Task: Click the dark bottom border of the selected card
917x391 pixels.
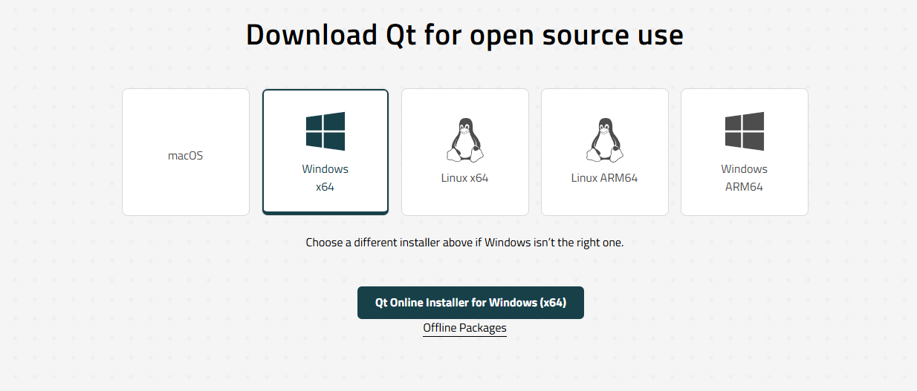Action: click(x=325, y=213)
